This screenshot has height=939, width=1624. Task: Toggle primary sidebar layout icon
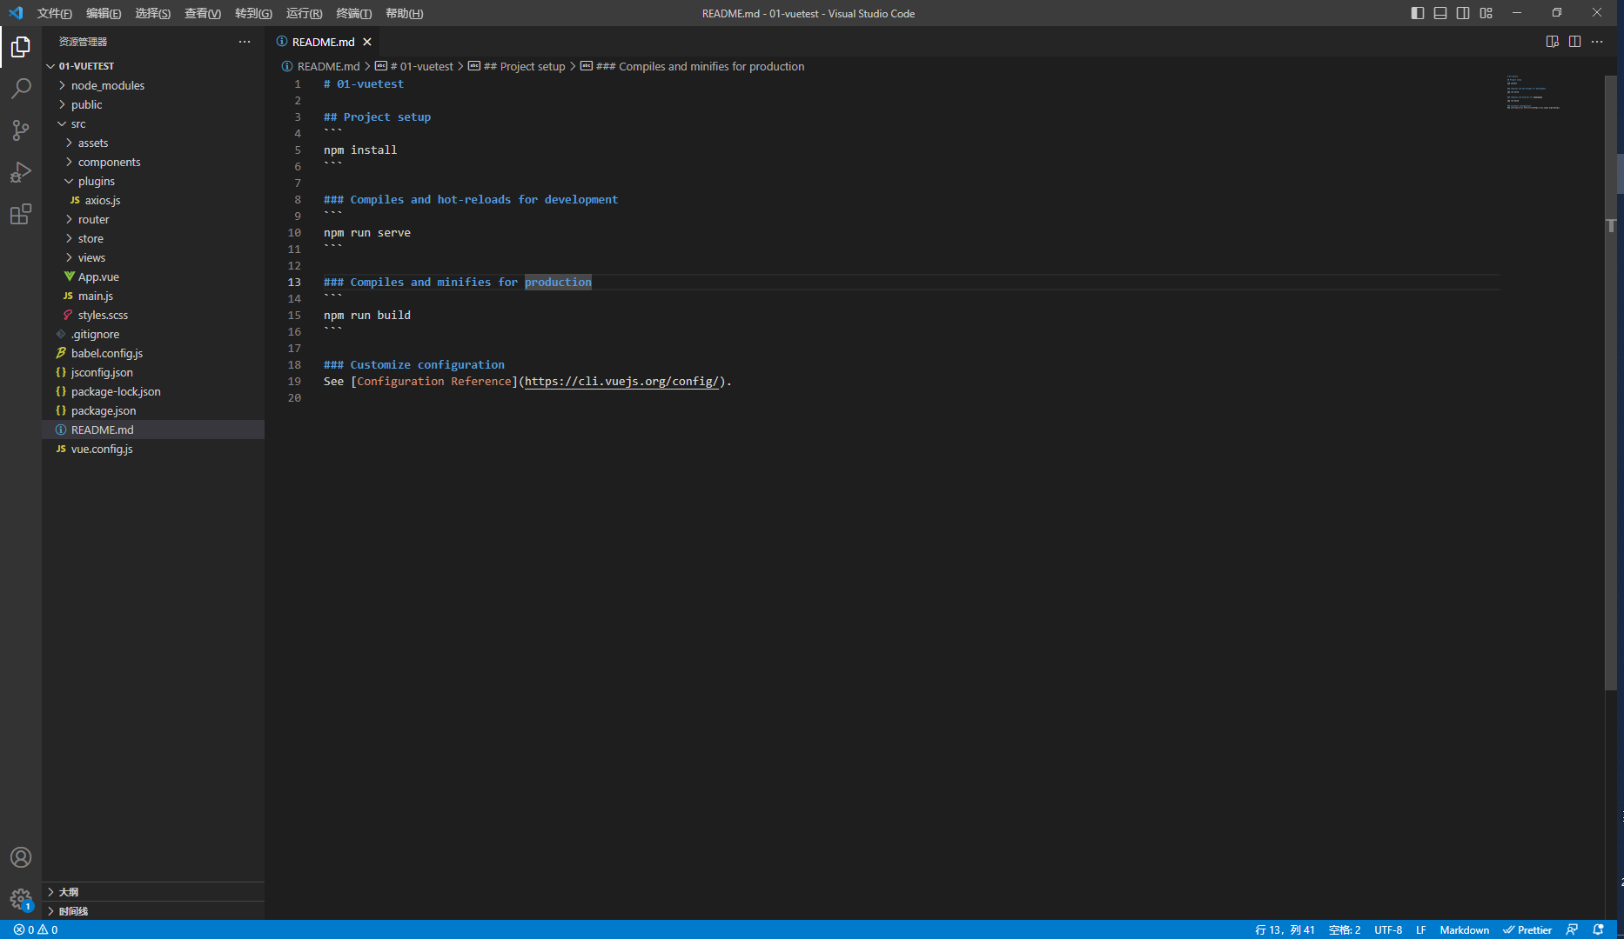(x=1418, y=13)
